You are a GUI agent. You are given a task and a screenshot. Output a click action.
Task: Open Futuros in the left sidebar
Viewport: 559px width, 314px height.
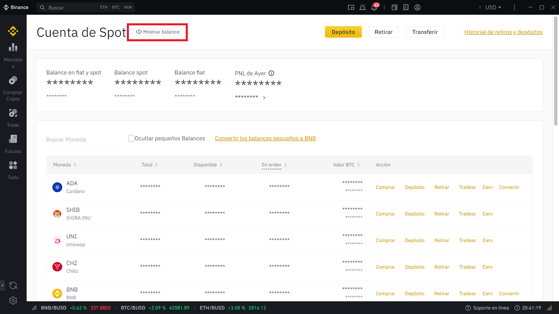coord(13,144)
